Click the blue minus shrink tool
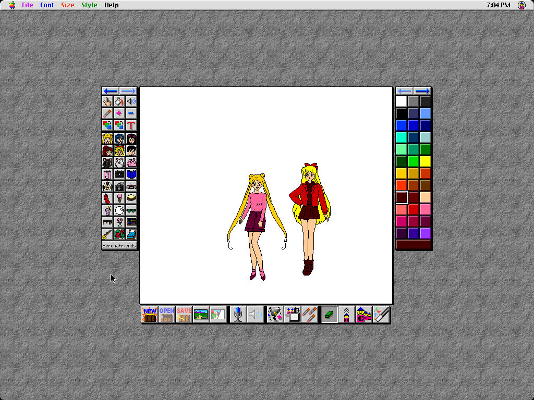This screenshot has height=400, width=534. pyautogui.click(x=131, y=113)
